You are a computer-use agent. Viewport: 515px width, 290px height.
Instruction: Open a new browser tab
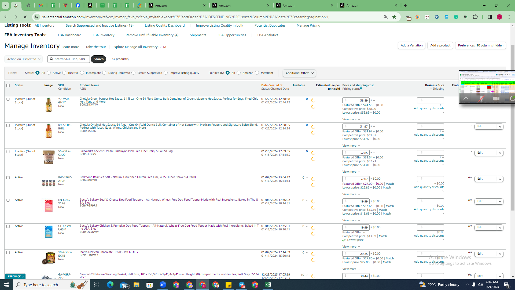[x=406, y=5]
